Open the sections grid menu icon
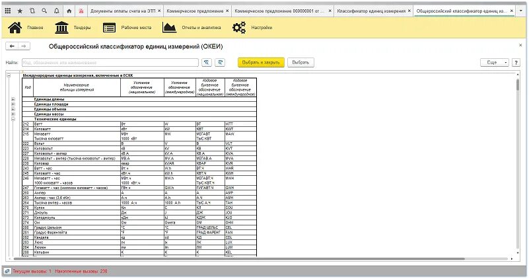This screenshot has width=529, height=279. [x=8, y=11]
